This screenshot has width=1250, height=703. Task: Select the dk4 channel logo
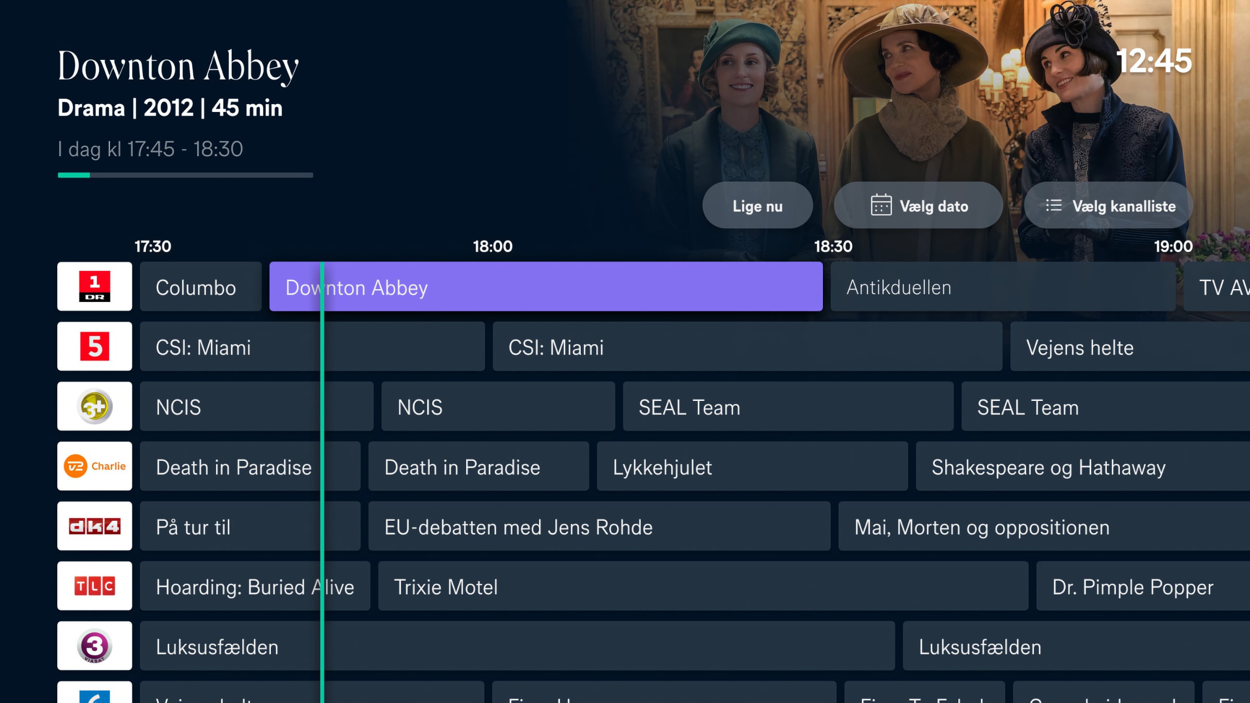click(94, 526)
